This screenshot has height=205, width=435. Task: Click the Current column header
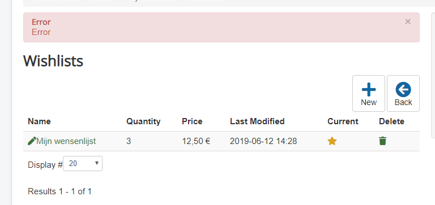[343, 121]
